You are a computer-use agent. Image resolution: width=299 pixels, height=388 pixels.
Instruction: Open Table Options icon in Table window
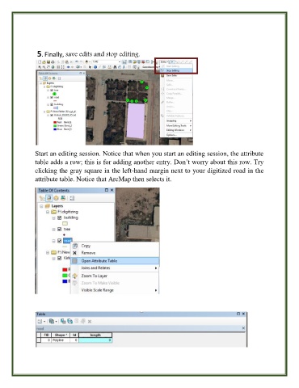(40, 321)
